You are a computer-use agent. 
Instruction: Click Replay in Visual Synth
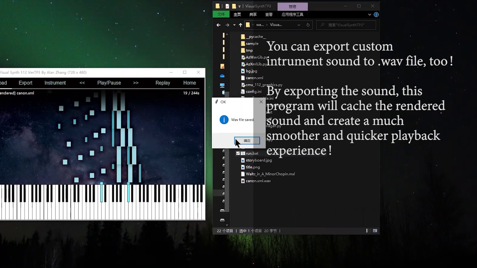click(x=163, y=83)
